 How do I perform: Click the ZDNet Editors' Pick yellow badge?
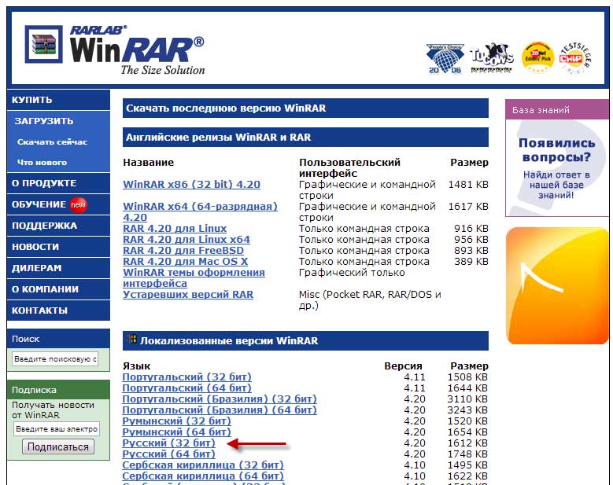[537, 57]
